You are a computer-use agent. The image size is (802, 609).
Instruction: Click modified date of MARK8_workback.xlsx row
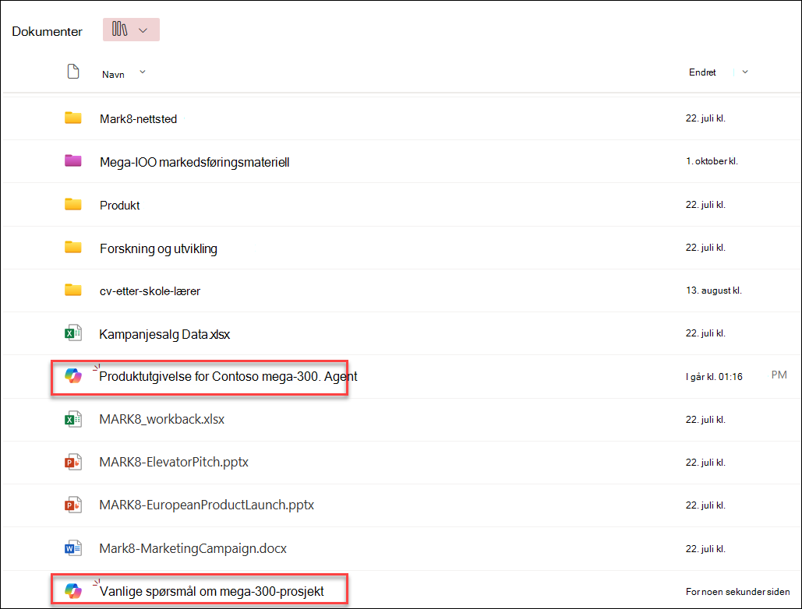pyautogui.click(x=705, y=420)
